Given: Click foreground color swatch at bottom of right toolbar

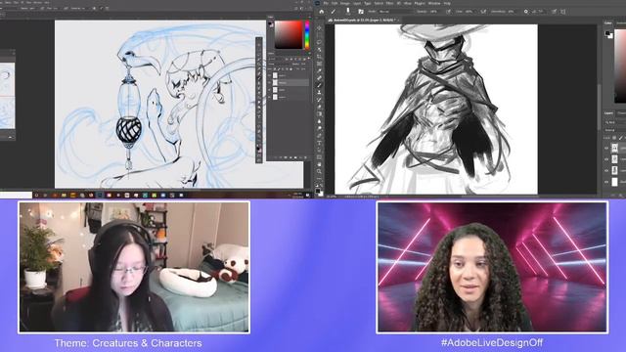Looking at the screenshot, I should [317, 191].
